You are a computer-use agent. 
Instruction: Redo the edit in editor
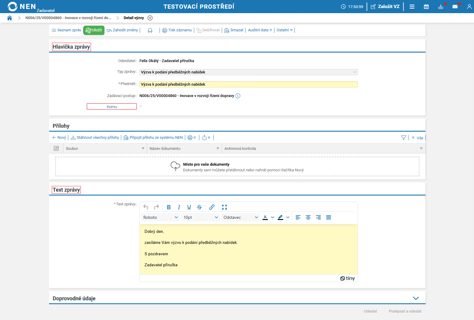pyautogui.click(x=156, y=207)
